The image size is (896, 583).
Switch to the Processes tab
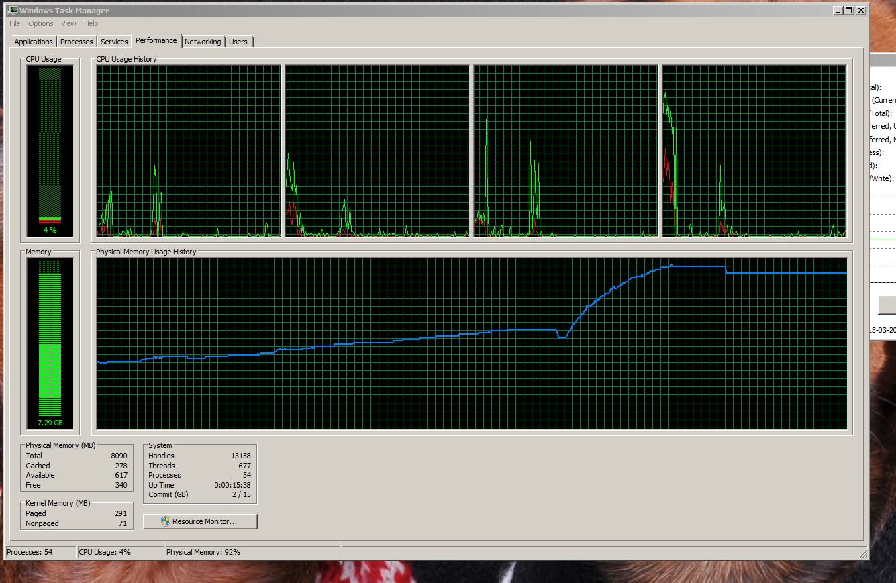point(77,42)
